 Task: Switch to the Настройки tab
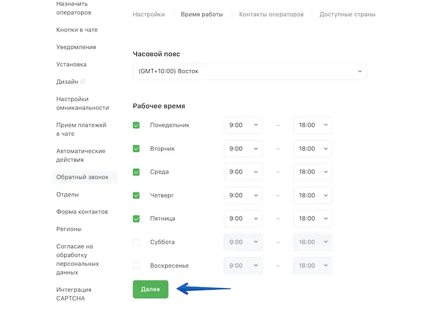point(149,15)
